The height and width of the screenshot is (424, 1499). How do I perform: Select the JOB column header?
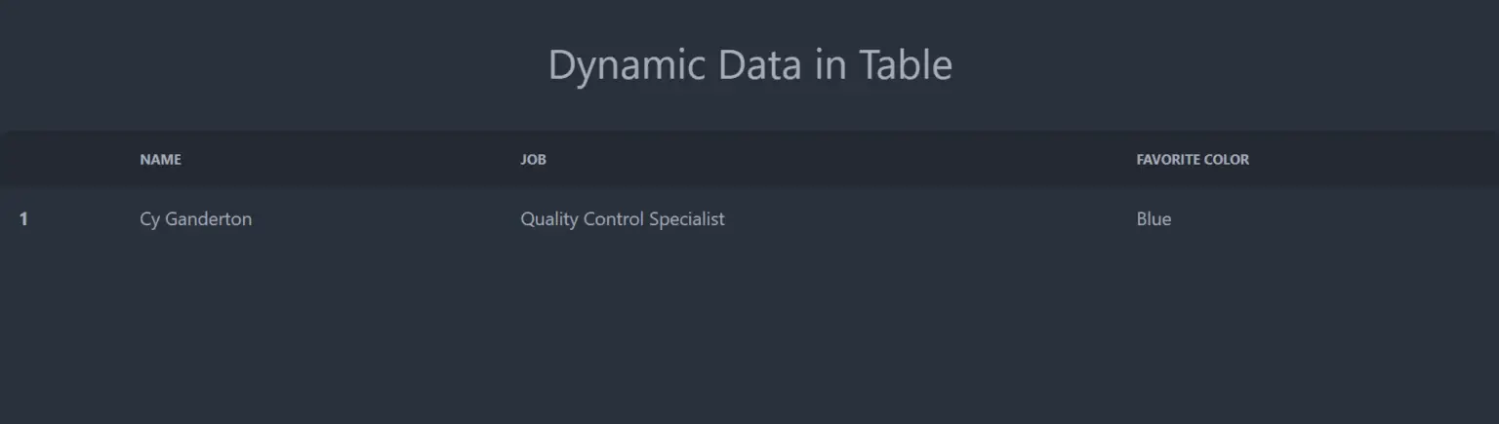533,159
